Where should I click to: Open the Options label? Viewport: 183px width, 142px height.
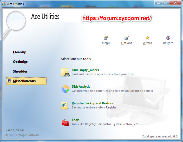pyautogui.click(x=127, y=43)
